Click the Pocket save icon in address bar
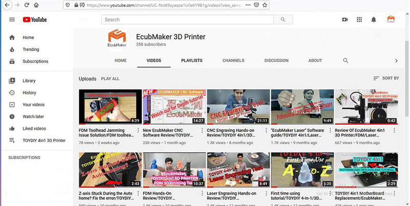The height and width of the screenshot is (206, 410). pyautogui.click(x=257, y=5)
